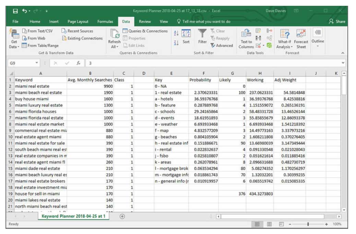Screen dimensions: 356x234
Task: Click the vertical scrollbar down arrow
Action: (x=344, y=210)
